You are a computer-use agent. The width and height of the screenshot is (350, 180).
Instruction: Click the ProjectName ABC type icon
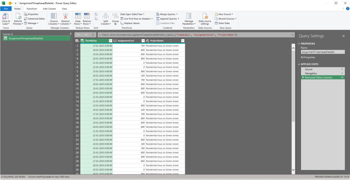[x=147, y=41]
